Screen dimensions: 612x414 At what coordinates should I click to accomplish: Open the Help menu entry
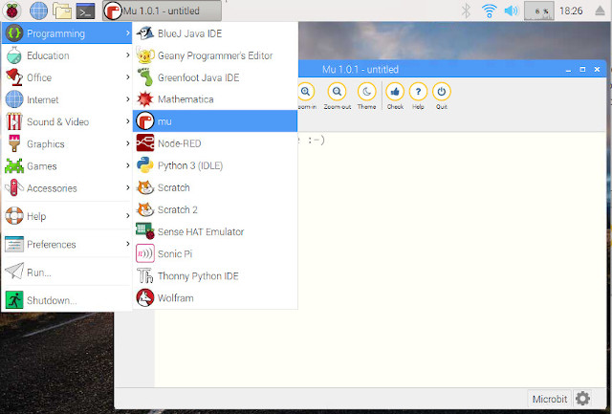67,216
